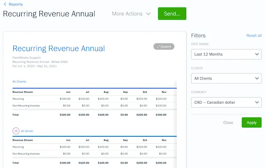Click the $300.00 Nov total in All Clients table

click(161, 115)
